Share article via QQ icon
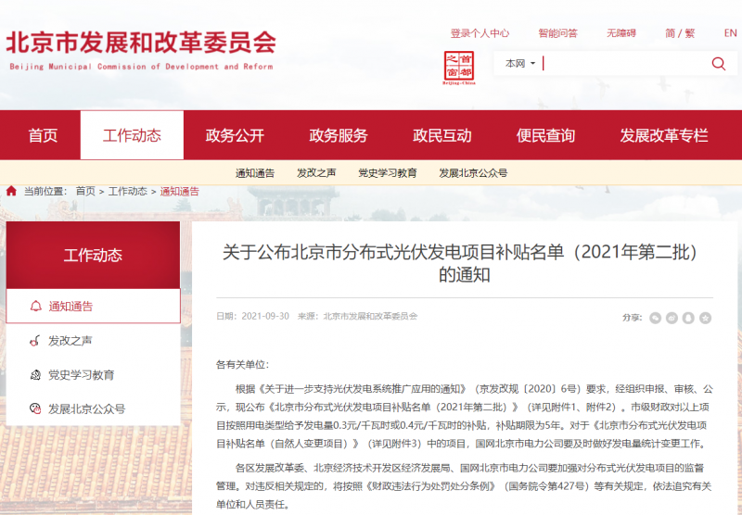The height and width of the screenshot is (515, 742). (x=689, y=318)
